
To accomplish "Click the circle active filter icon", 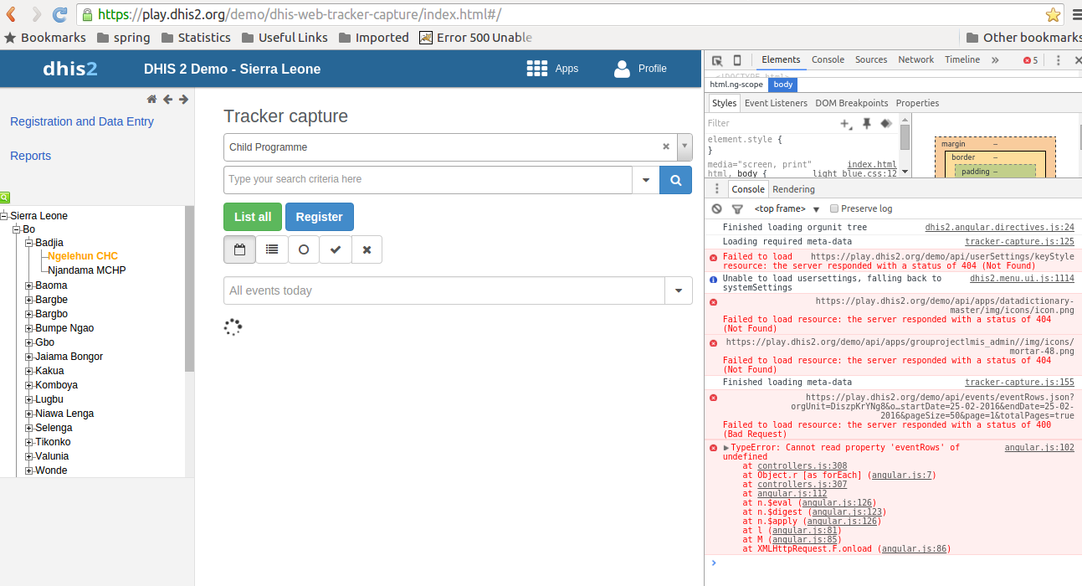I will 304,249.
